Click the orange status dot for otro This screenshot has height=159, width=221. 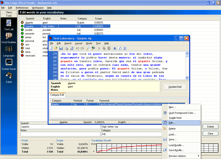tap(22, 44)
